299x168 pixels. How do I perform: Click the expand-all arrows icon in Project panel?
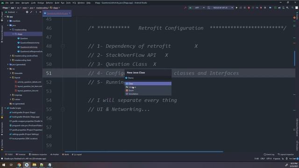point(31,12)
